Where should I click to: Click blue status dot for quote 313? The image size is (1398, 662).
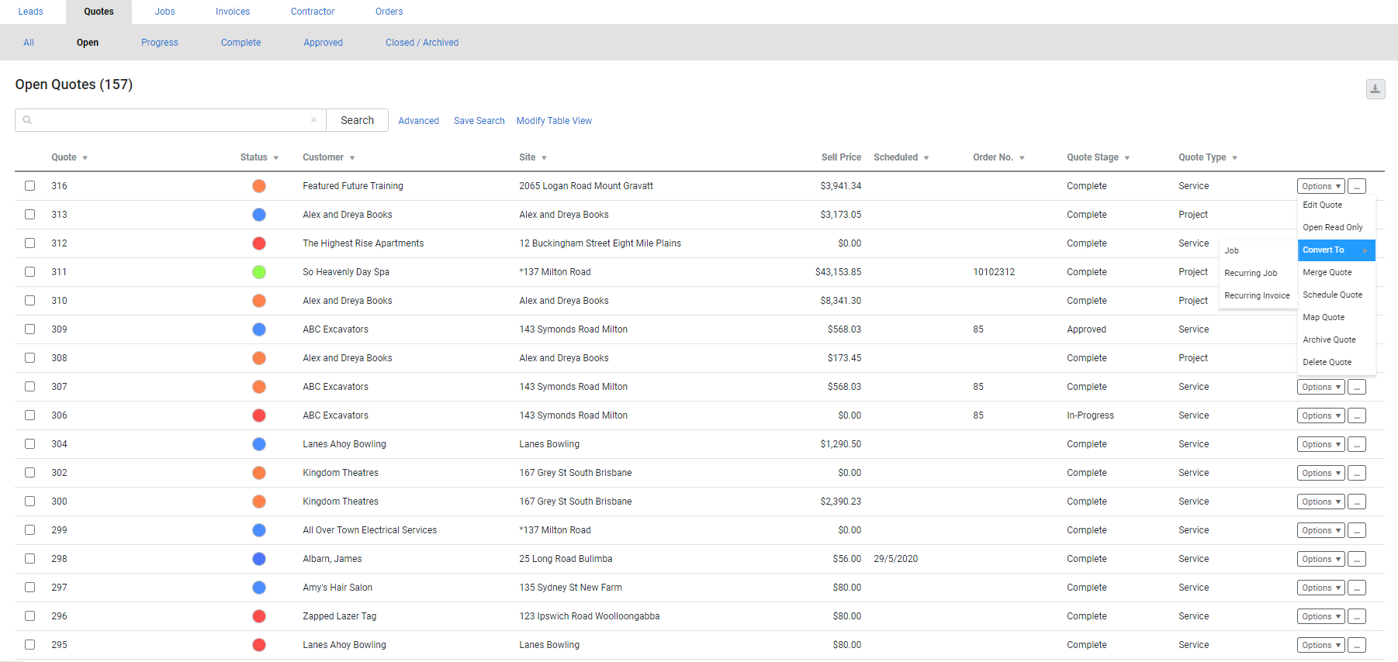tap(259, 215)
